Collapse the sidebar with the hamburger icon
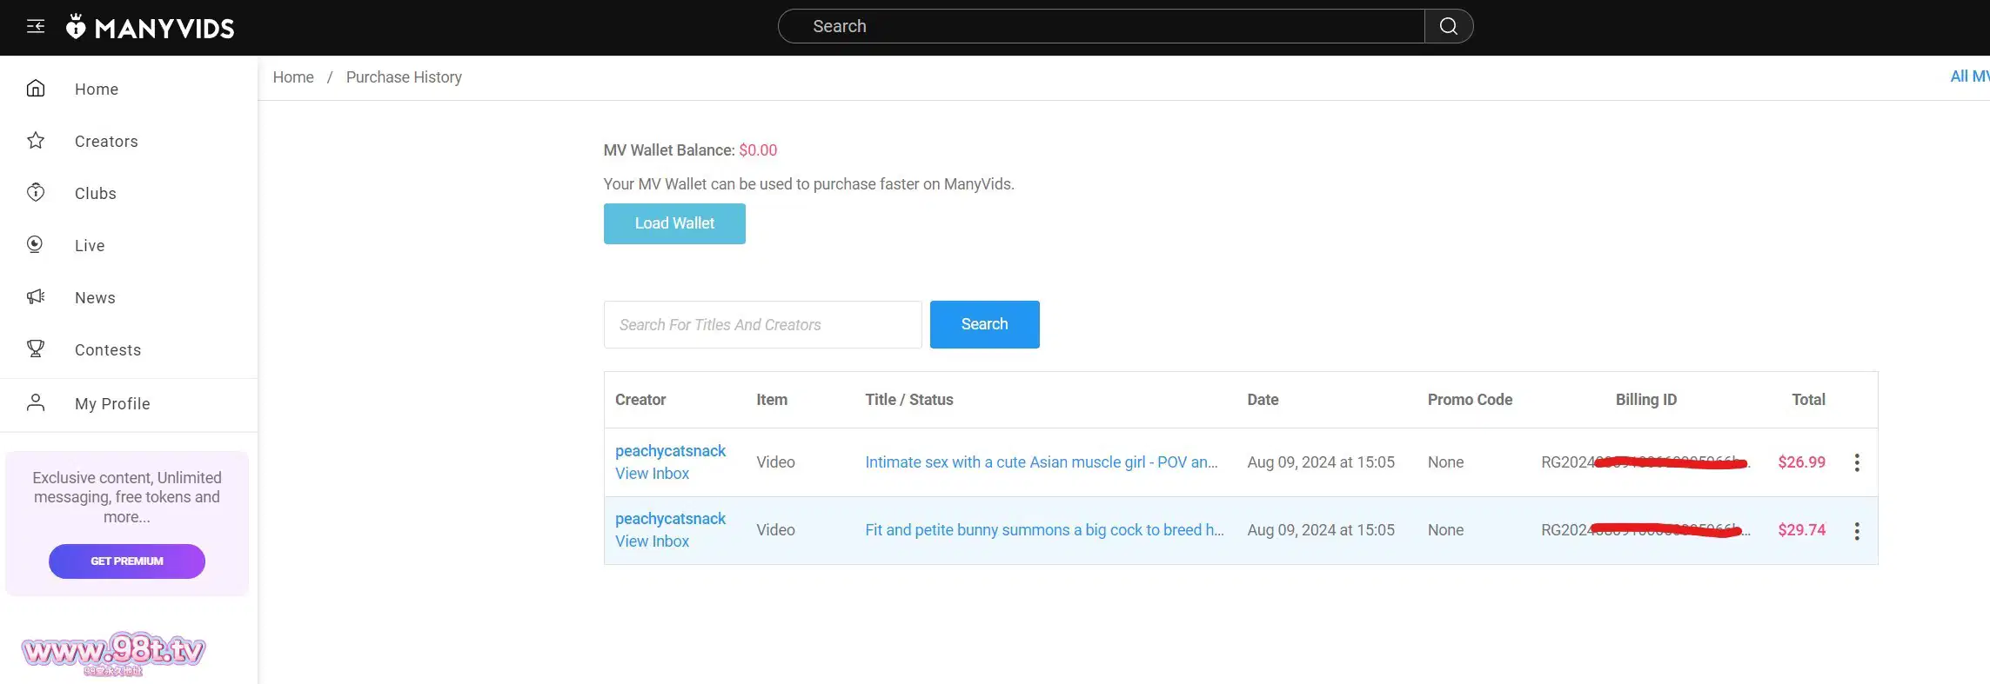The width and height of the screenshot is (1990, 684). 36,26
